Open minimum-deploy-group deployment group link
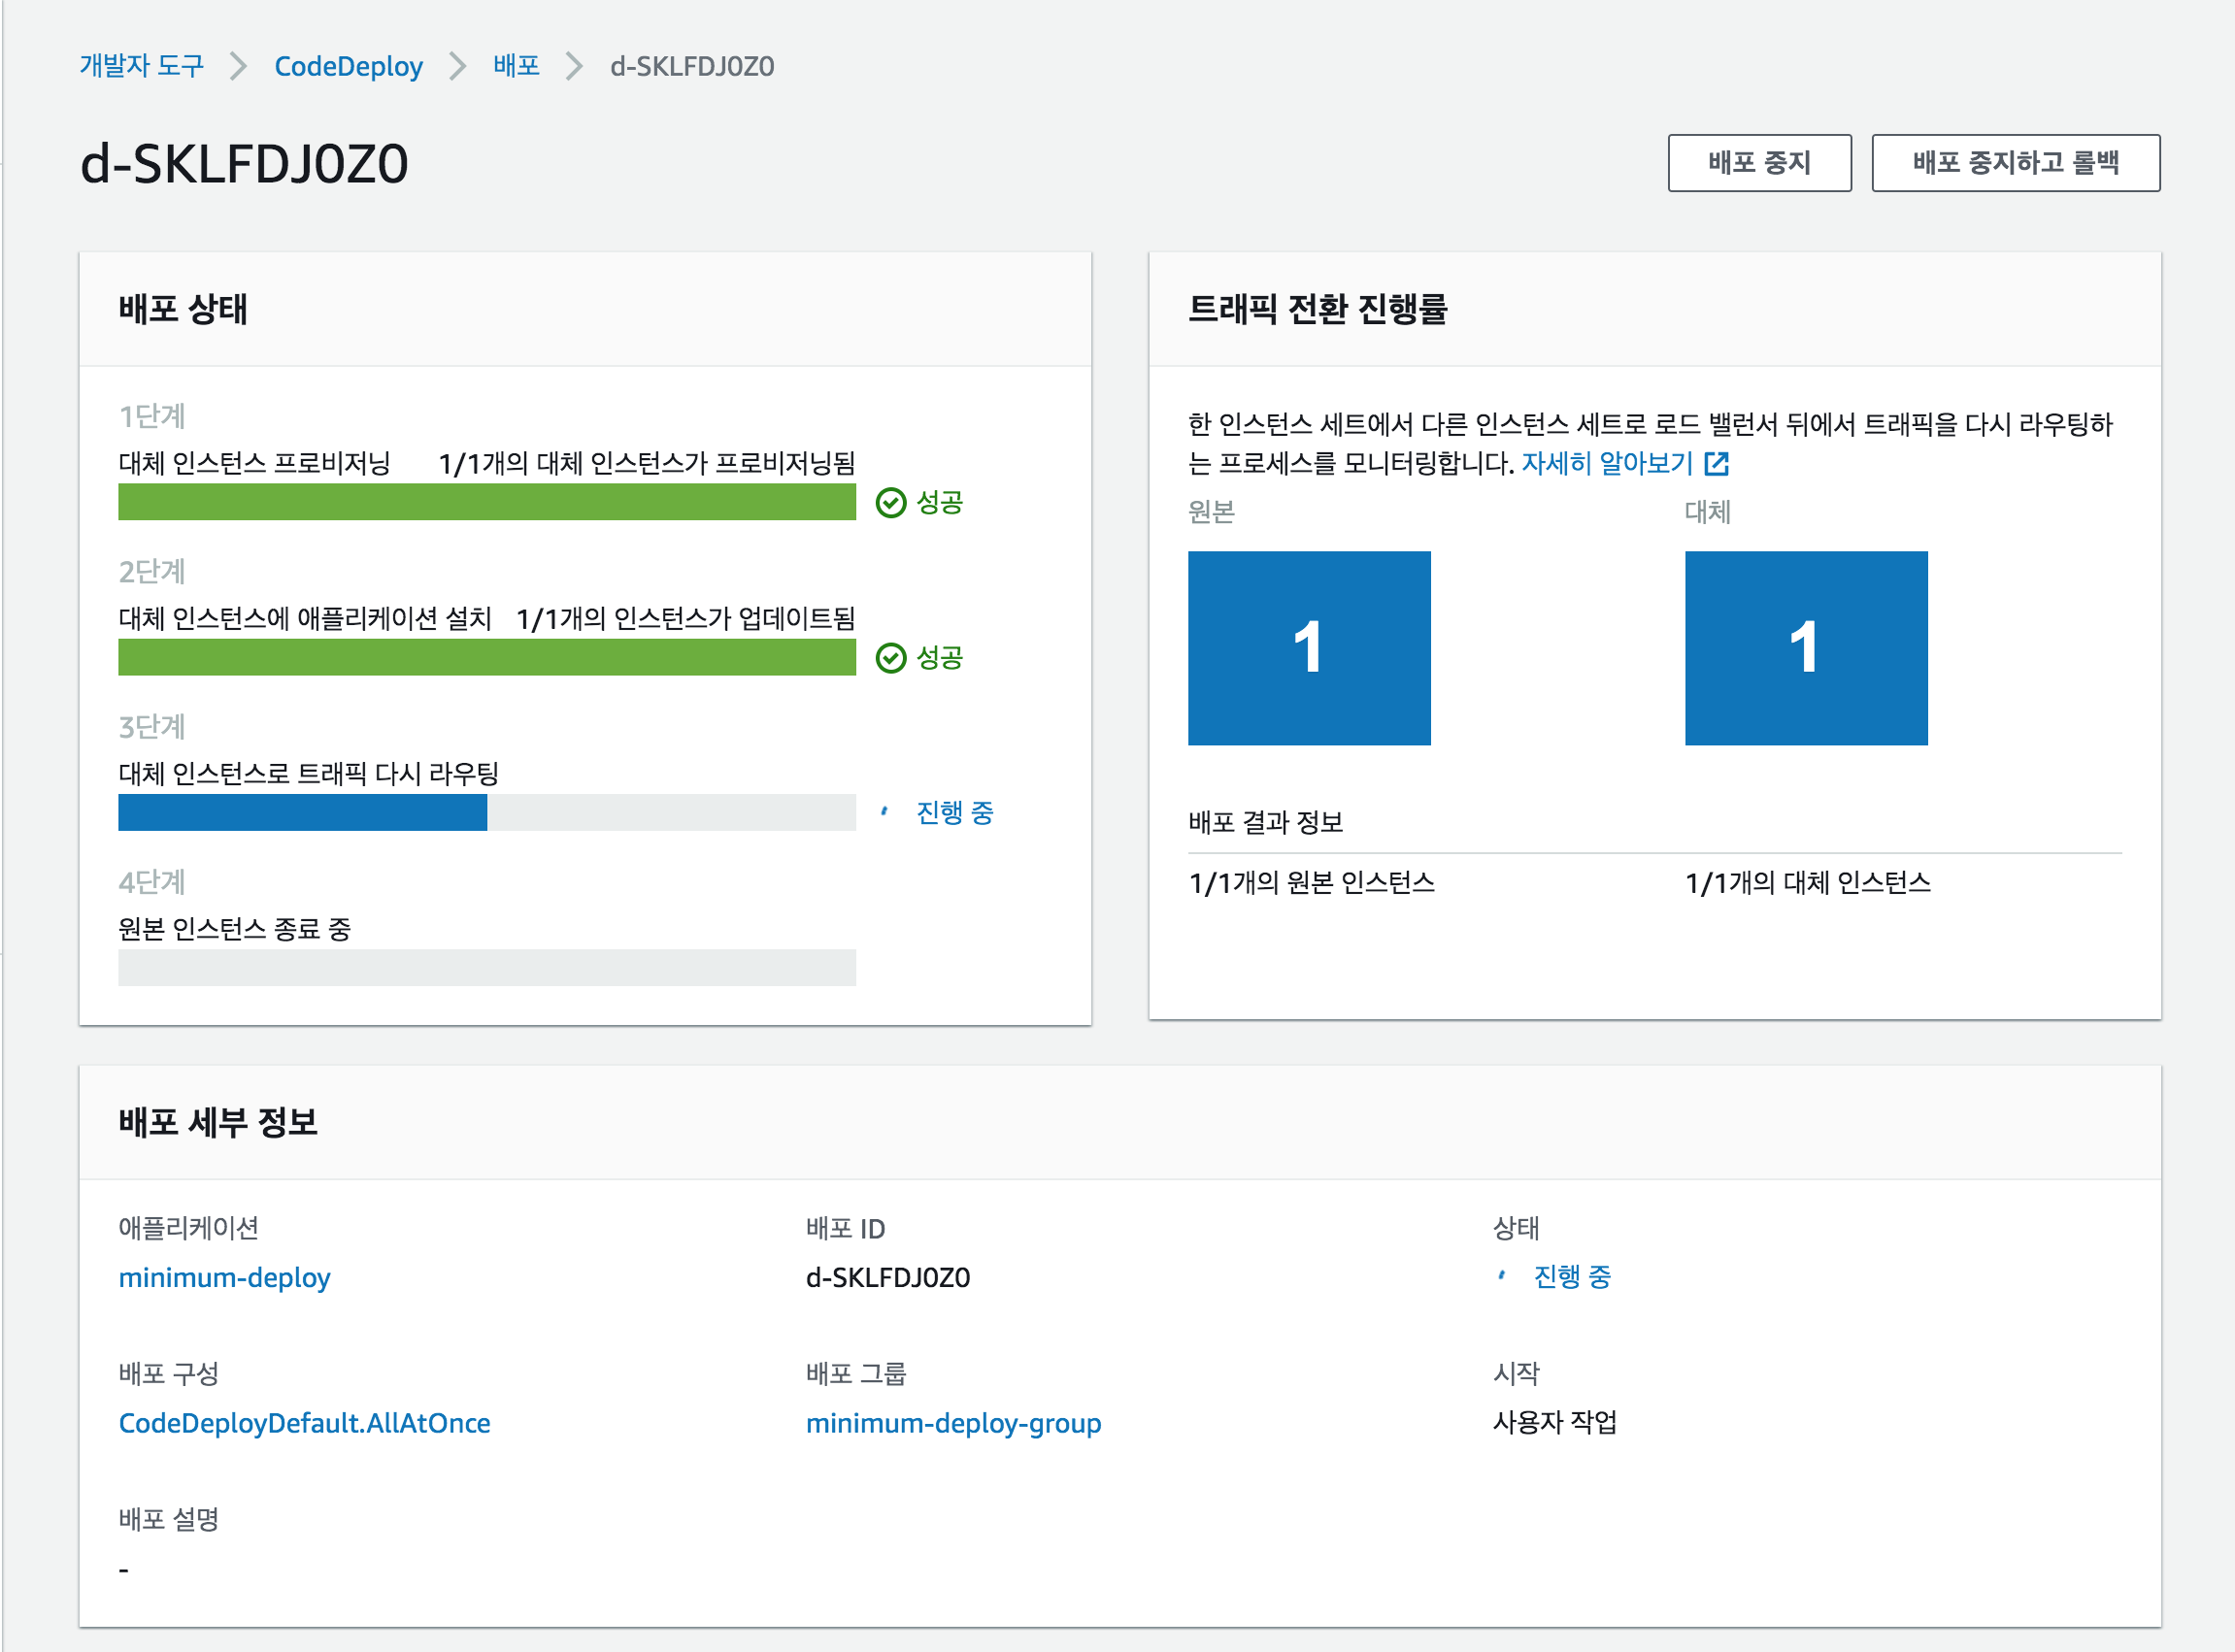Screen dimensions: 2235x1652 (x=953, y=1423)
